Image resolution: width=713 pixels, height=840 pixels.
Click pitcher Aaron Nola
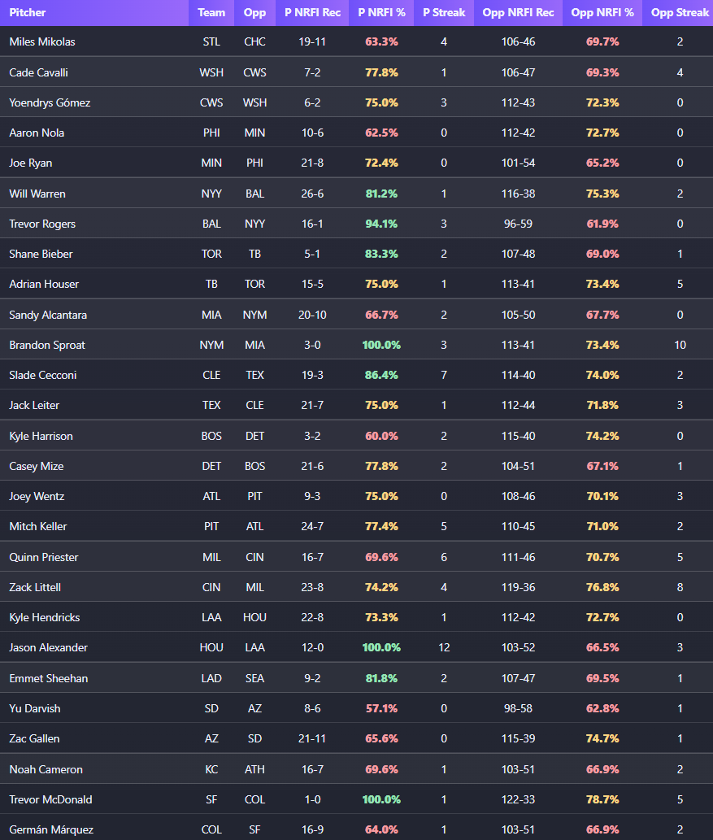coord(37,133)
